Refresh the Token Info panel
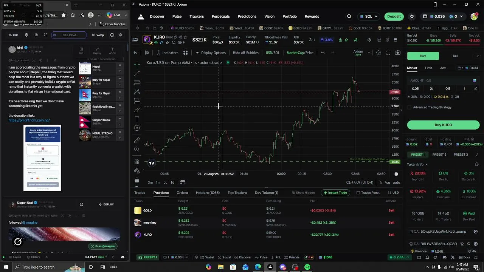Screen dimensions: 484x272 pyautogui.click(x=476, y=165)
